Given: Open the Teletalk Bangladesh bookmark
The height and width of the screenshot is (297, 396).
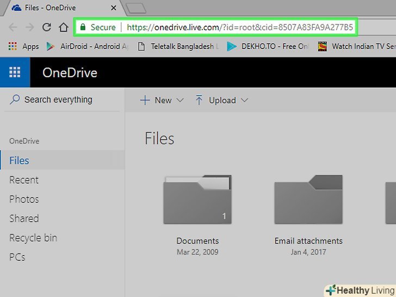Looking at the screenshot, I should click(178, 46).
